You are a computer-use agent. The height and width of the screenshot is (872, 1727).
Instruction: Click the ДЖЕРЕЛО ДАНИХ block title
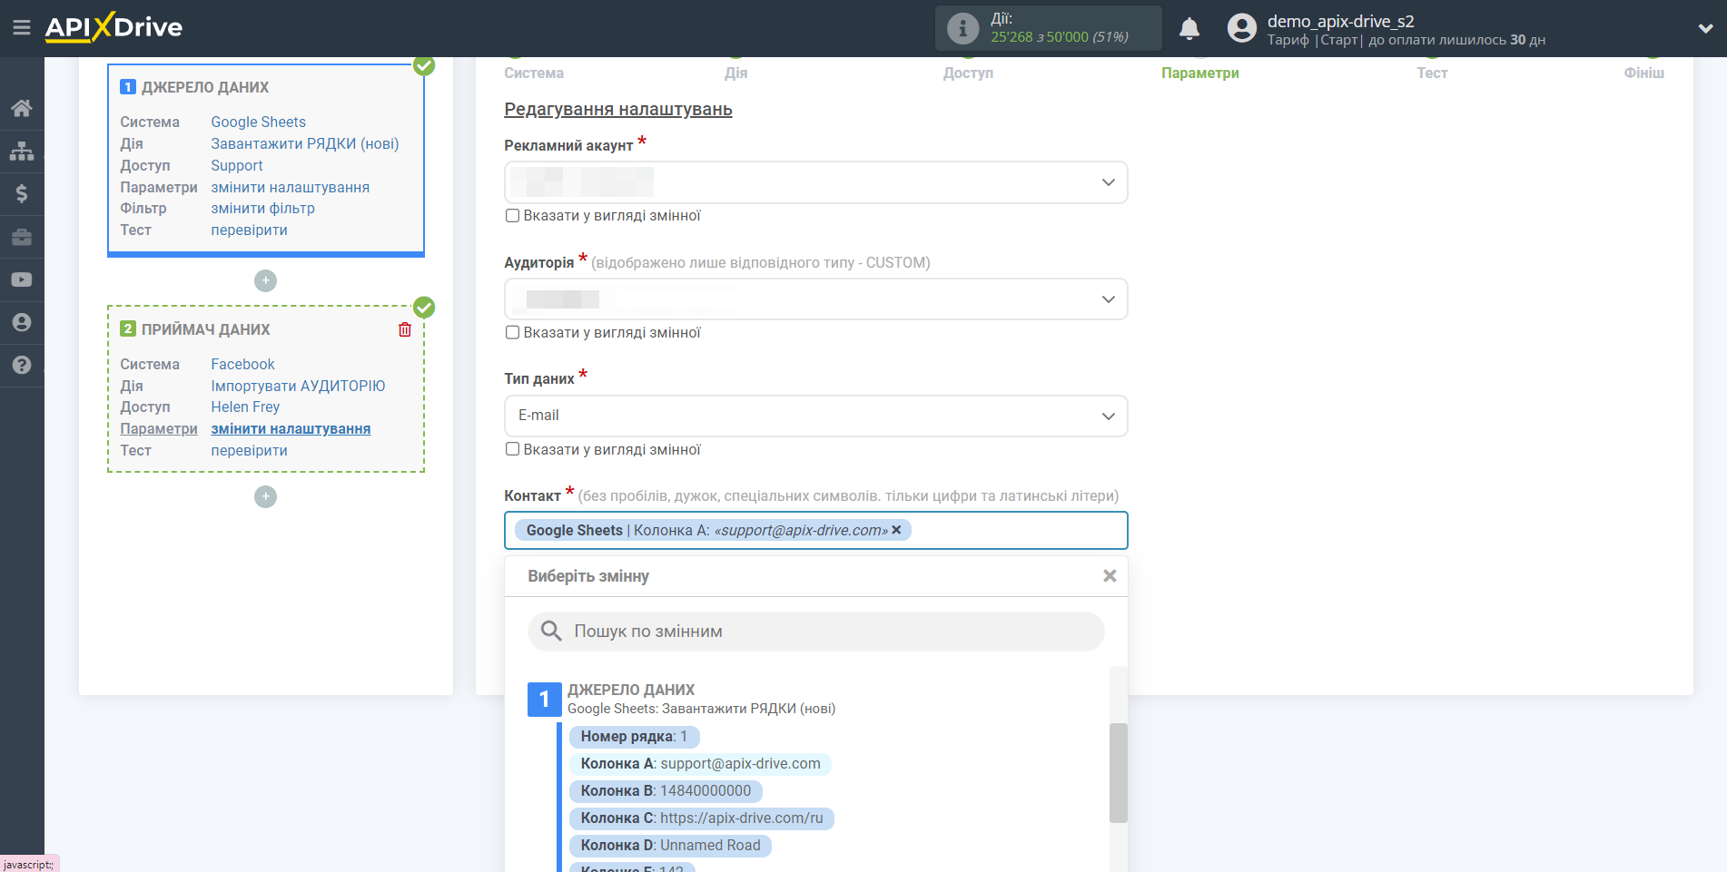(205, 87)
